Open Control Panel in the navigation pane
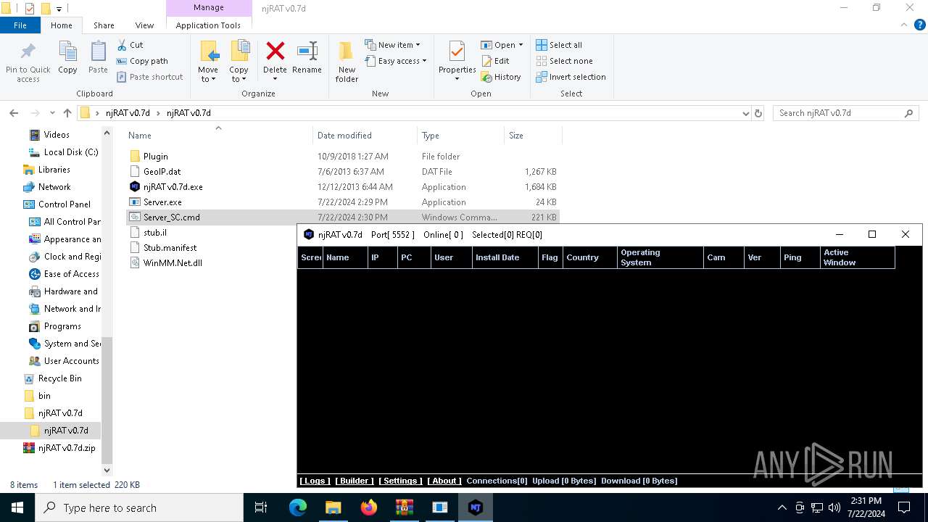The height and width of the screenshot is (522, 928). coord(64,204)
